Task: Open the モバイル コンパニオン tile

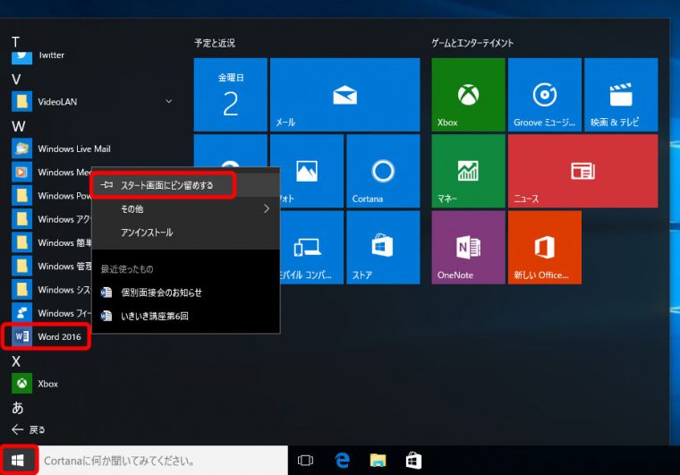Action: (x=311, y=247)
